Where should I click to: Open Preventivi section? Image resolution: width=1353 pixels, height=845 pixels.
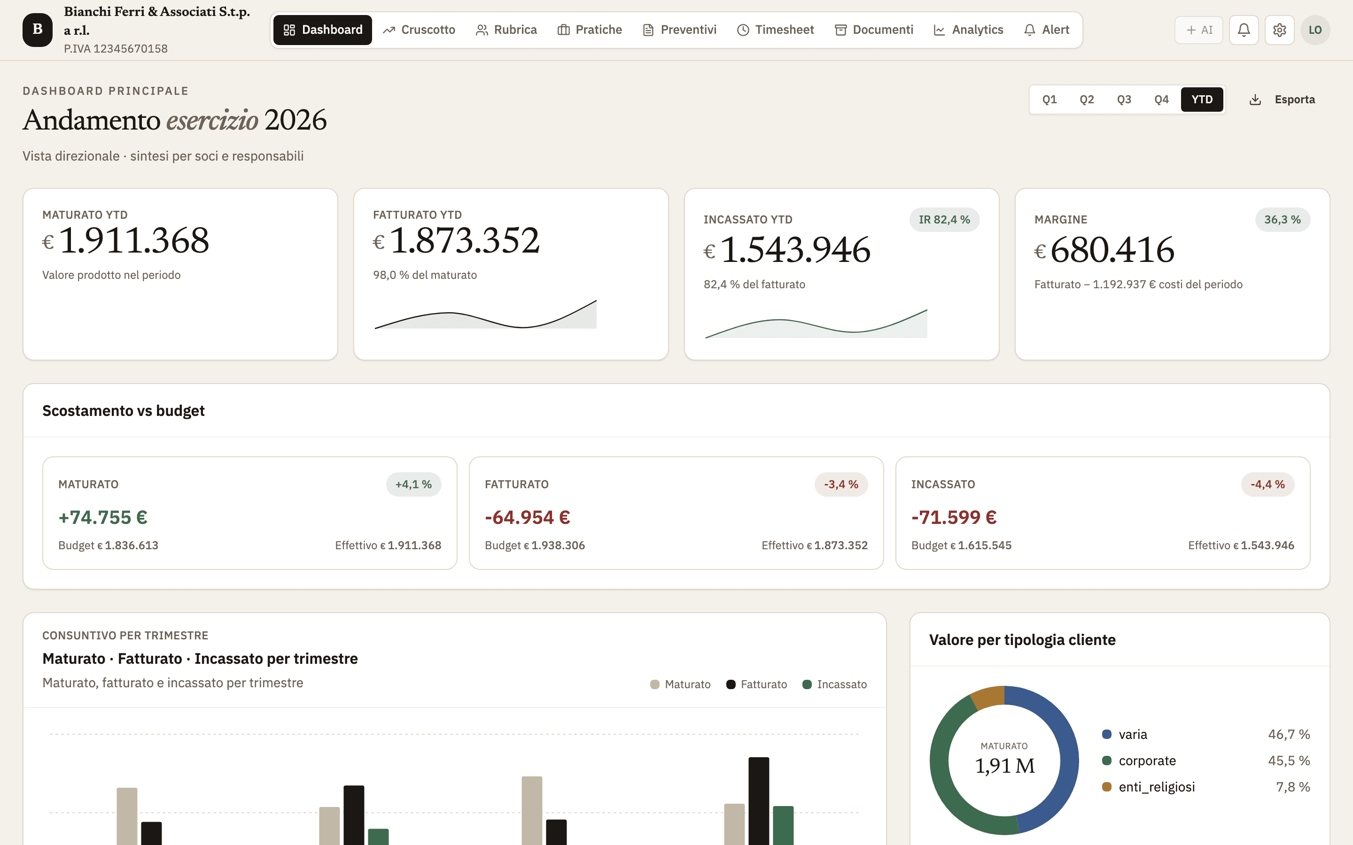point(679,30)
